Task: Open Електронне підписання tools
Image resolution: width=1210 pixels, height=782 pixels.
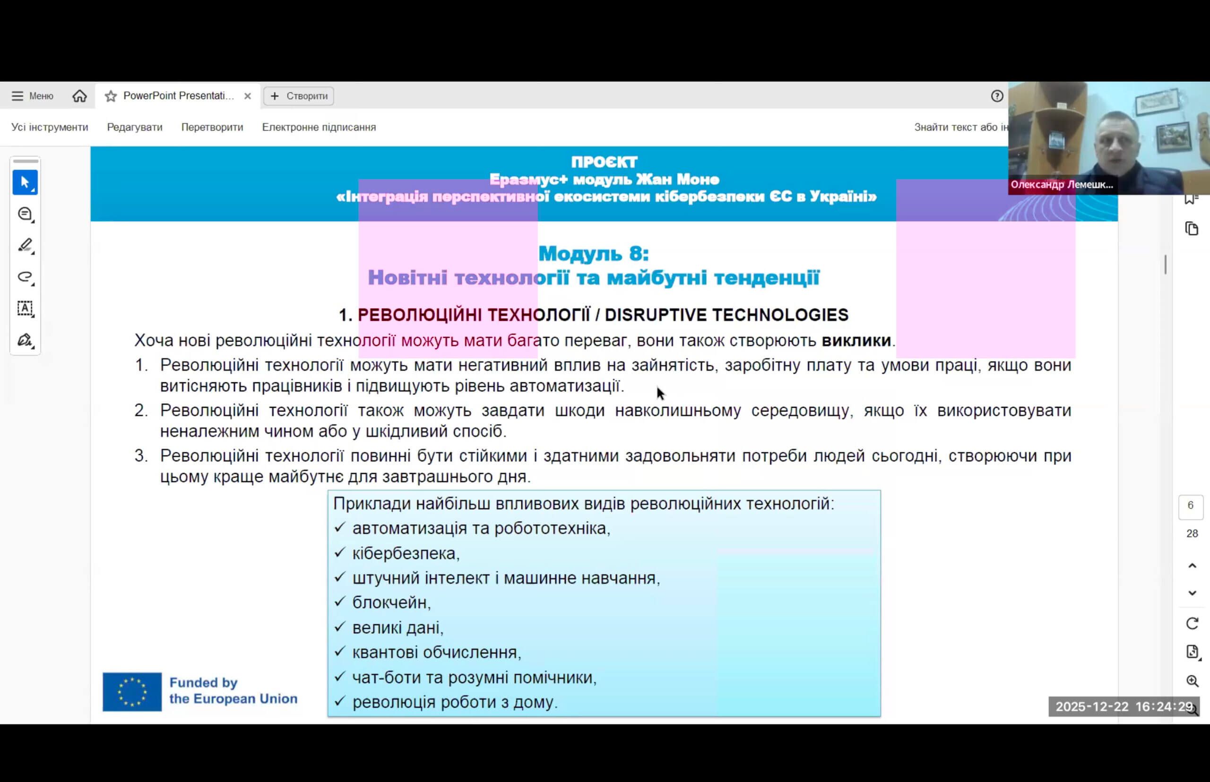Action: click(x=319, y=128)
